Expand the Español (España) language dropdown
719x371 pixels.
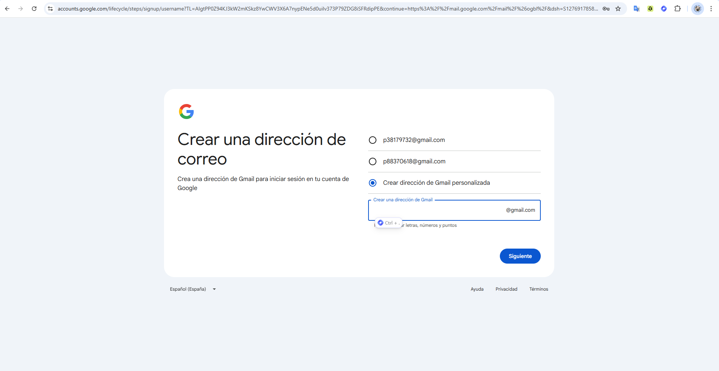pyautogui.click(x=193, y=289)
